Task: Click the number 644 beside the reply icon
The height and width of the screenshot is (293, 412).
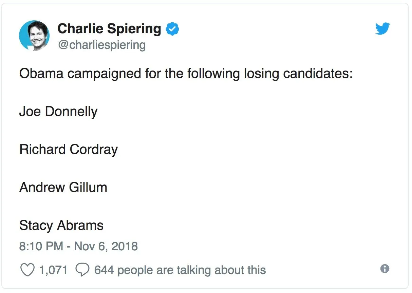Action: tap(104, 270)
